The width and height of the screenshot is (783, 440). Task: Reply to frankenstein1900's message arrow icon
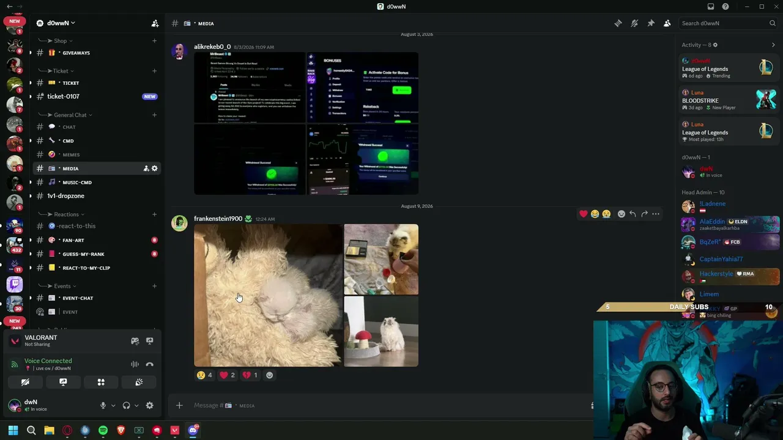(633, 214)
